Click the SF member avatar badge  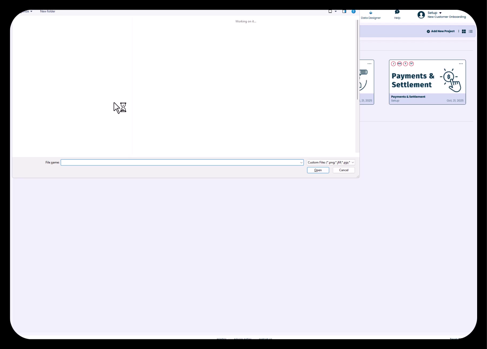coord(411,64)
